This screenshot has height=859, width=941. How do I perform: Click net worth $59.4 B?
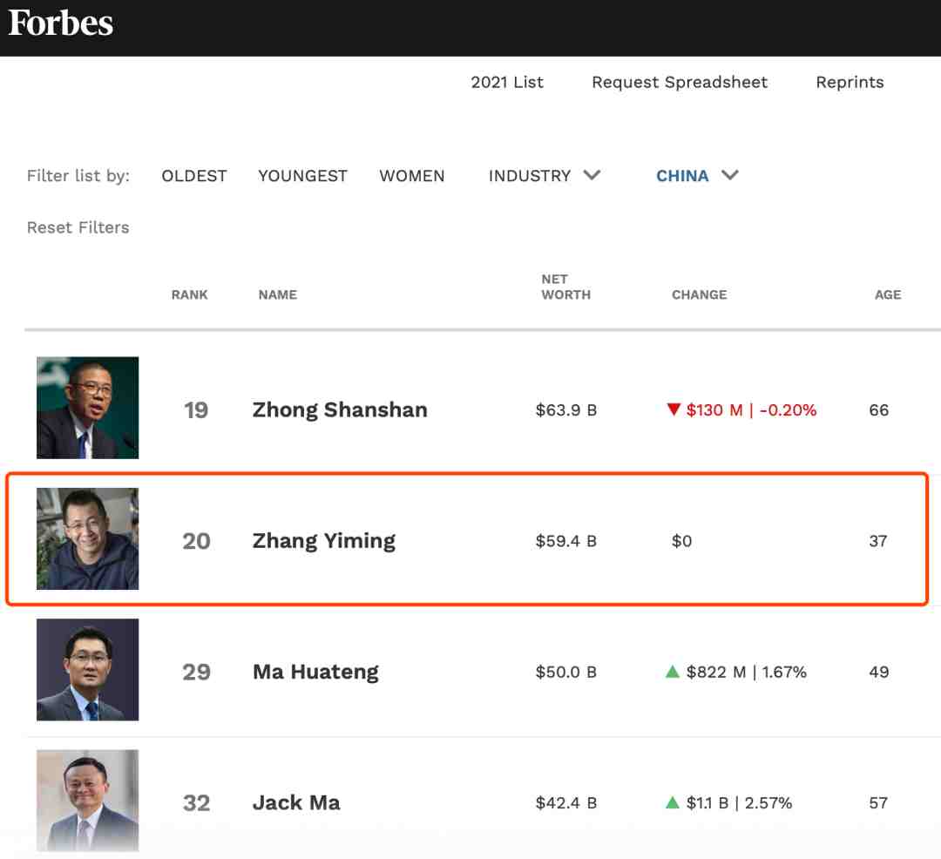click(x=566, y=541)
